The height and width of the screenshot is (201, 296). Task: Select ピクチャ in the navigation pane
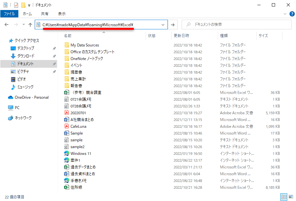pyautogui.click(x=23, y=72)
